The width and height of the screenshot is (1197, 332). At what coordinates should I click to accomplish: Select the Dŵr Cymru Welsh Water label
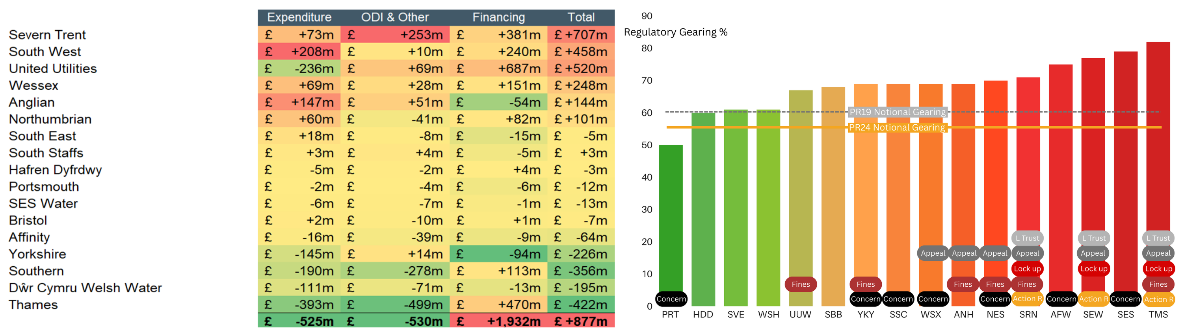click(x=85, y=288)
